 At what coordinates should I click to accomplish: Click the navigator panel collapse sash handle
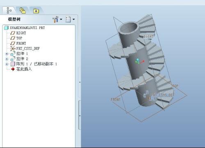pyautogui.click(x=80, y=82)
